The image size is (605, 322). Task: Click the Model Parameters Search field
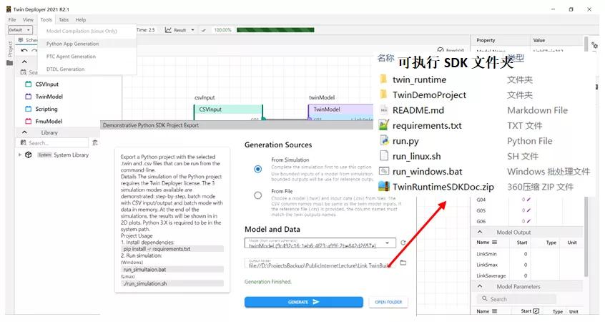click(517, 299)
